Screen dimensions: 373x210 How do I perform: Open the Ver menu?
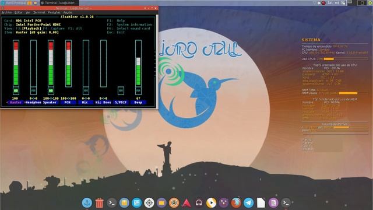[x=28, y=12]
